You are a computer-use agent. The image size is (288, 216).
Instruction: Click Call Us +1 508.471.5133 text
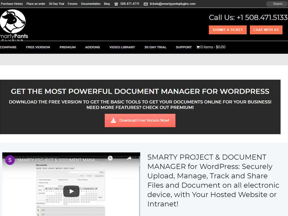tap(248, 17)
